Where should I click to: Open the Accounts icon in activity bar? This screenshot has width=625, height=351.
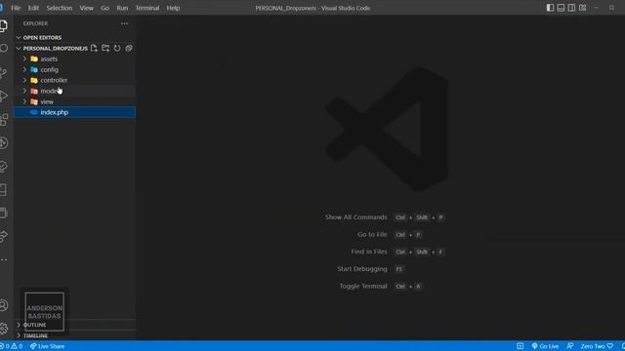coord(4,305)
